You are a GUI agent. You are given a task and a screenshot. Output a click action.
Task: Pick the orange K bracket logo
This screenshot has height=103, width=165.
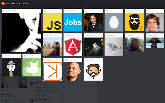pyautogui.click(x=52, y=71)
